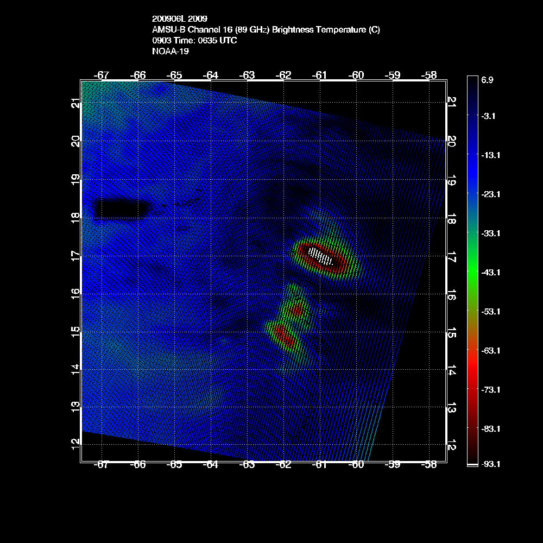Viewport: 543px width, 543px height.
Task: Click the bottom axis longitude label "-63"
Action: click(x=247, y=465)
